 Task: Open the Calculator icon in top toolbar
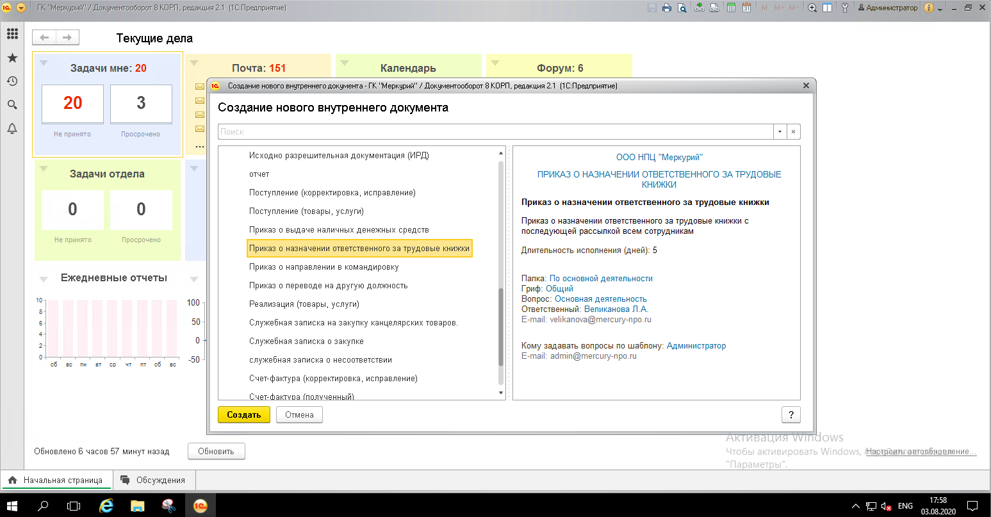coord(730,8)
